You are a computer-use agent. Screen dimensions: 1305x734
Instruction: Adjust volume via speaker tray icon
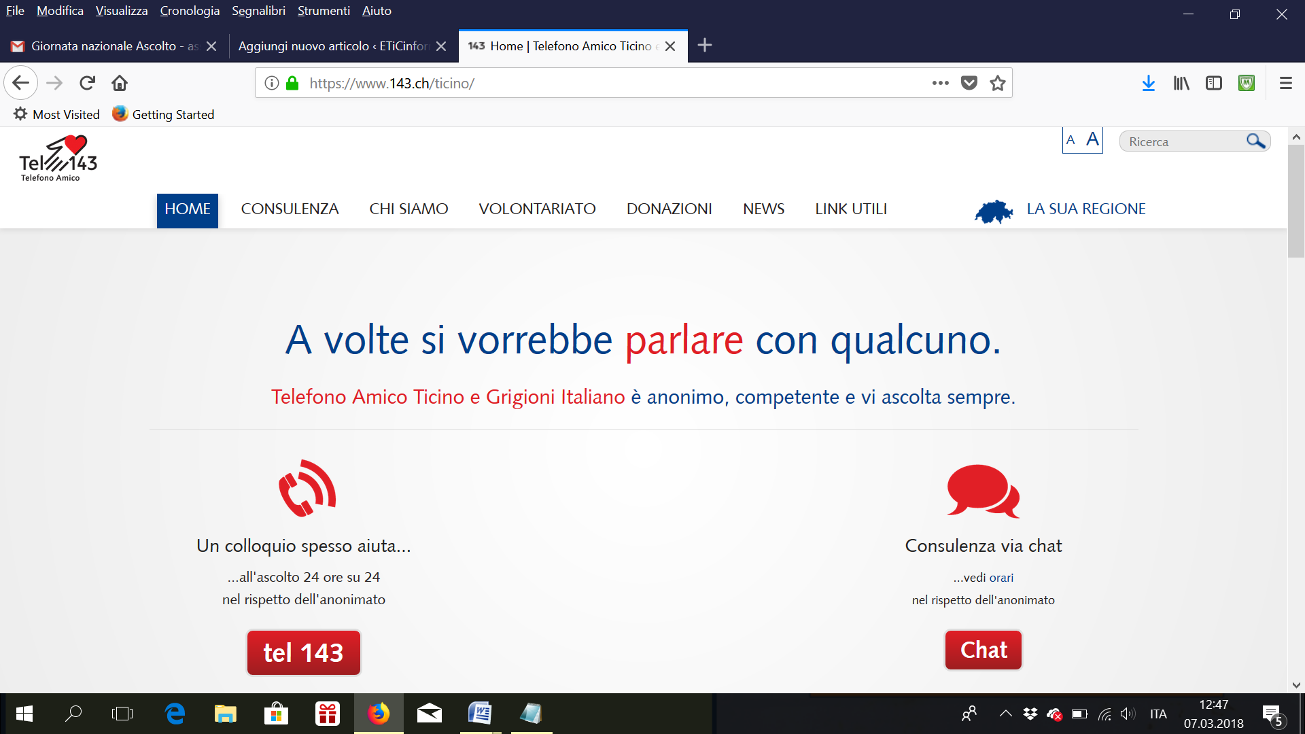coord(1128,714)
